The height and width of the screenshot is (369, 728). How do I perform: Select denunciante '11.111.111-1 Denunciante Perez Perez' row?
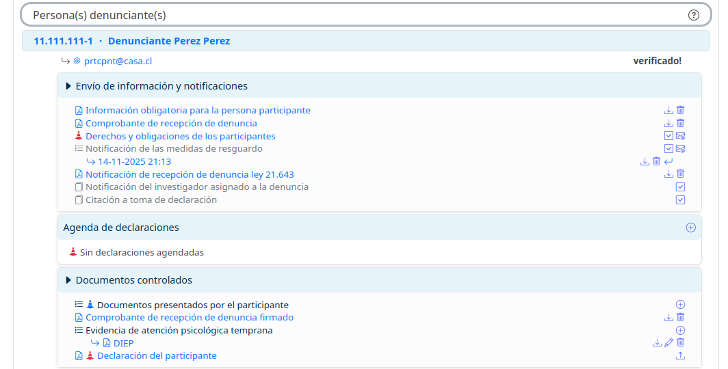pyautogui.click(x=132, y=41)
